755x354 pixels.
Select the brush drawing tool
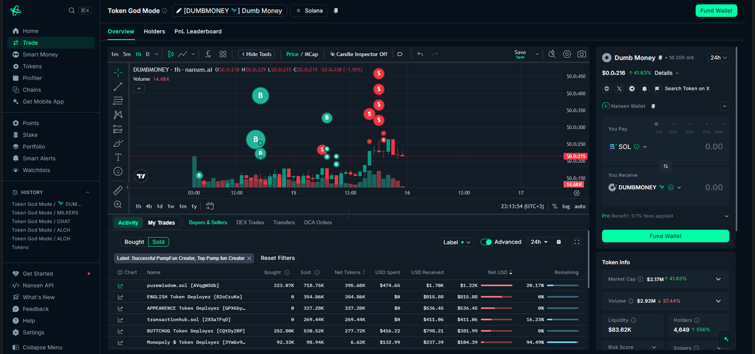pos(118,143)
